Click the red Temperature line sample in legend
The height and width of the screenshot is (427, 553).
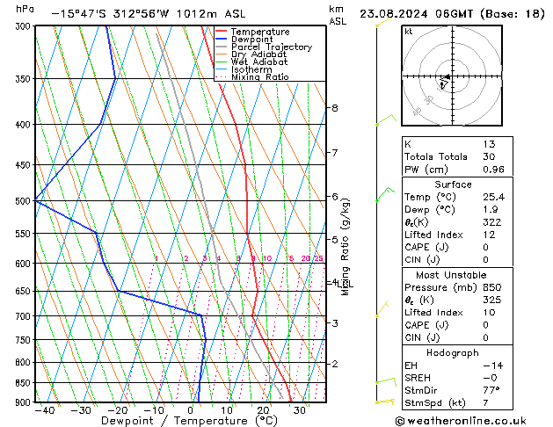coord(222,32)
